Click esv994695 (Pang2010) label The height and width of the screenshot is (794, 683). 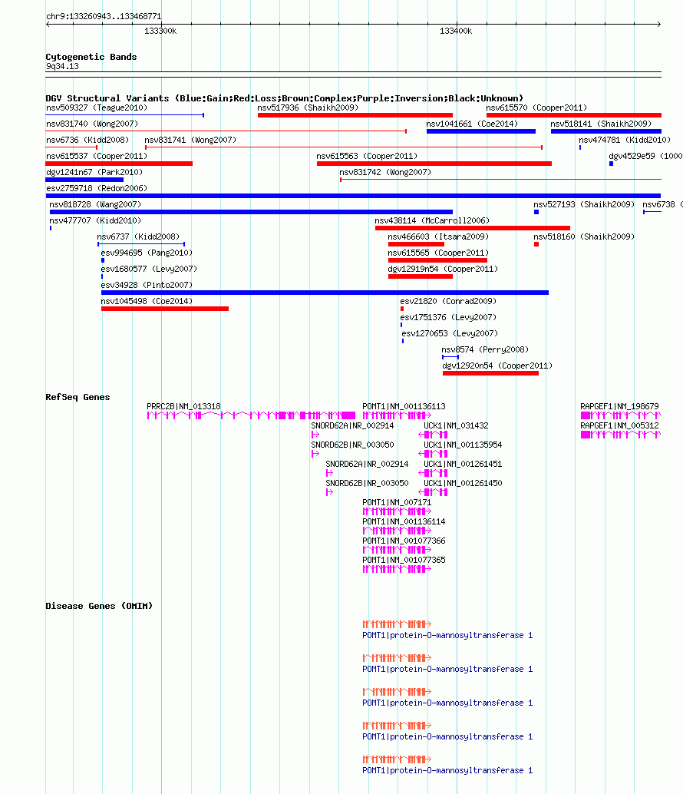(147, 253)
